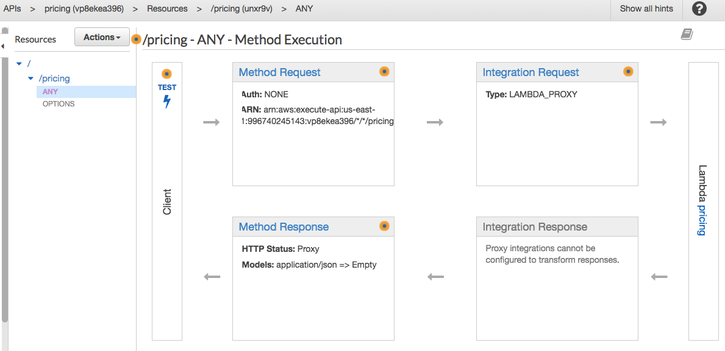This screenshot has height=351, width=725.
Task: Collapse the /pricing resource expander
Action: (30, 78)
